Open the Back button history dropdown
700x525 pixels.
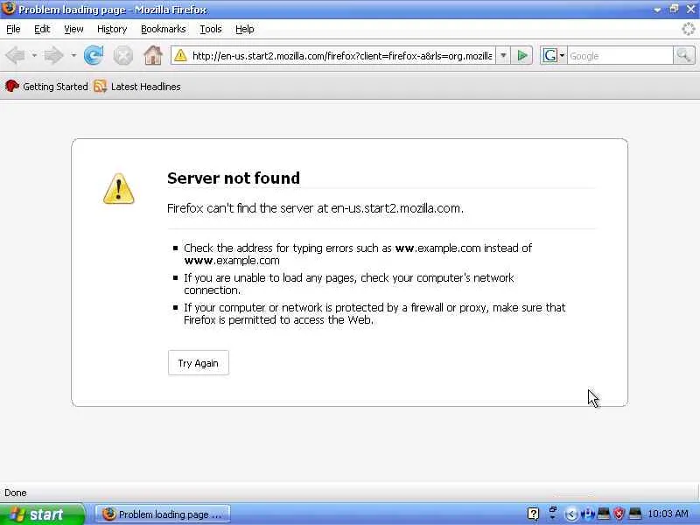34,56
